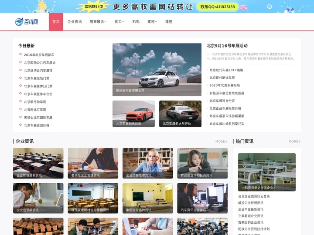Select 北京车展川崎系列摩托车 article
Screen dimensions: 314x235
[227, 124]
